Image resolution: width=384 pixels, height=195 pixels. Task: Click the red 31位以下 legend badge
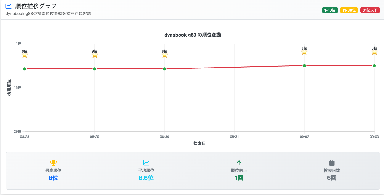tap(370, 10)
